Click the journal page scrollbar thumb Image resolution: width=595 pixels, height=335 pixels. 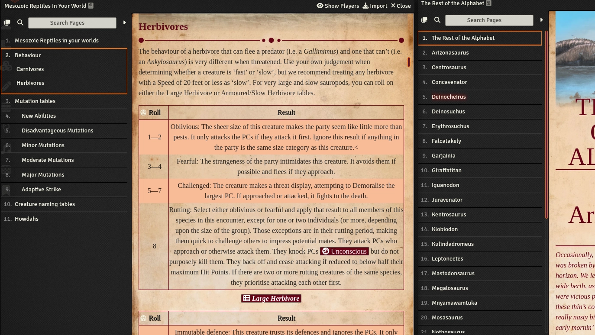click(x=409, y=62)
